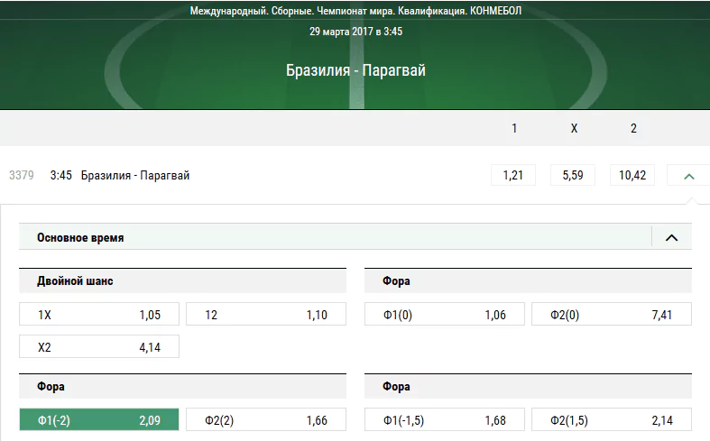
Task: Click Бразилия - Парагвай match row name
Action: pyautogui.click(x=135, y=175)
